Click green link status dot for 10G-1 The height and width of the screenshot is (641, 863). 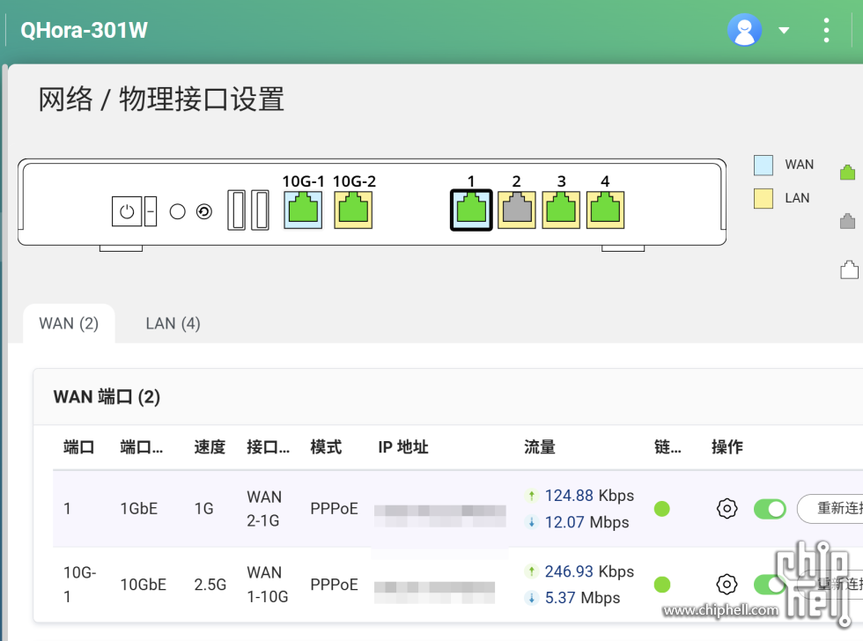click(662, 585)
